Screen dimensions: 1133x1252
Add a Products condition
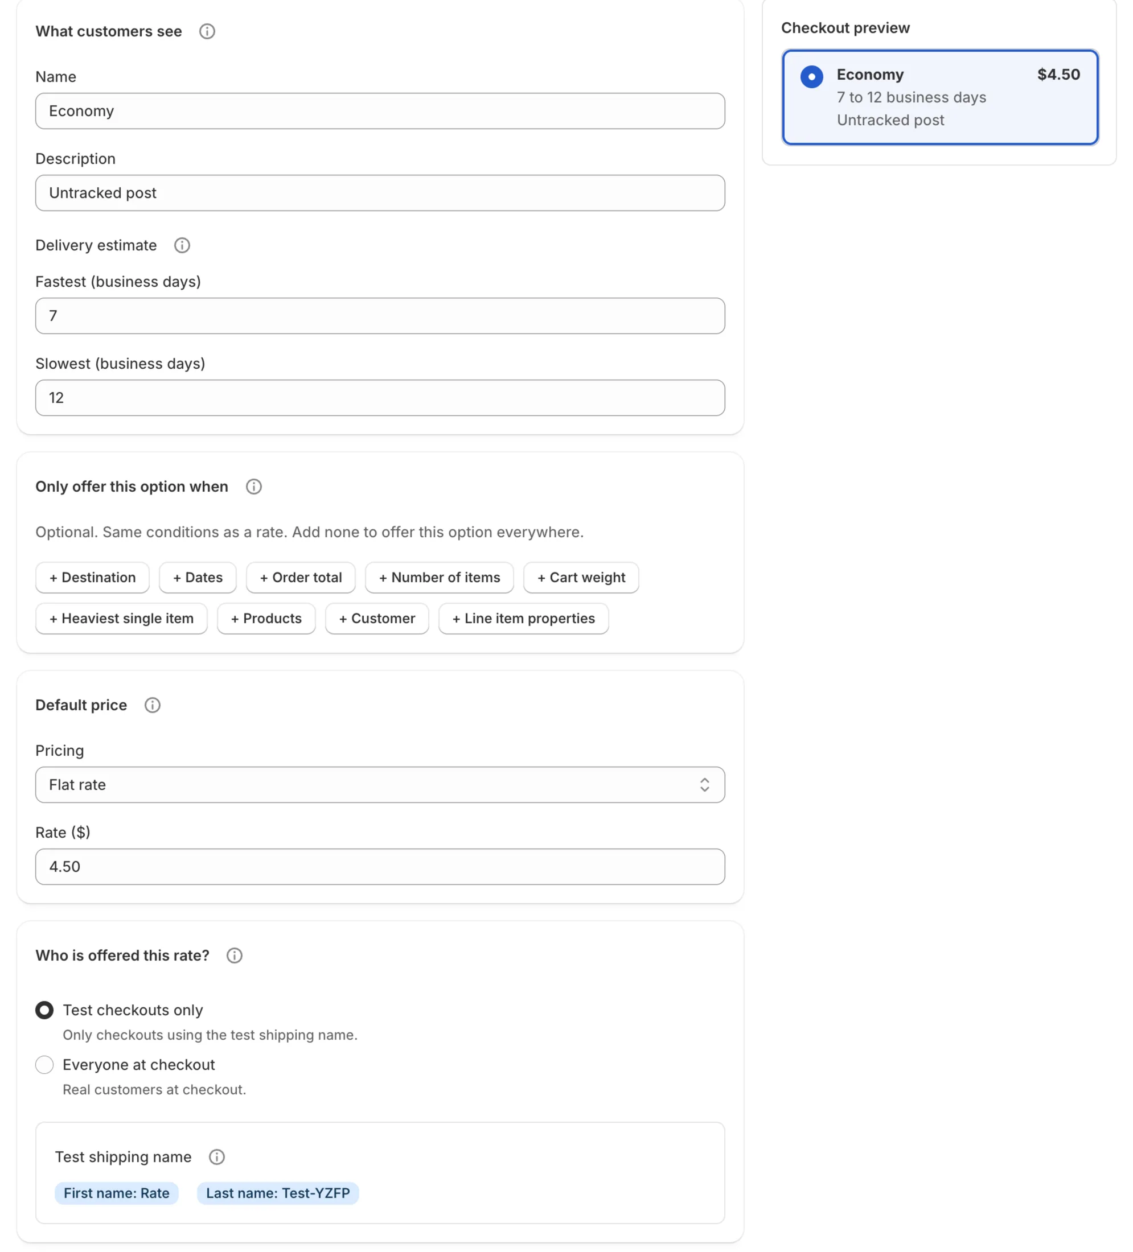coord(266,619)
